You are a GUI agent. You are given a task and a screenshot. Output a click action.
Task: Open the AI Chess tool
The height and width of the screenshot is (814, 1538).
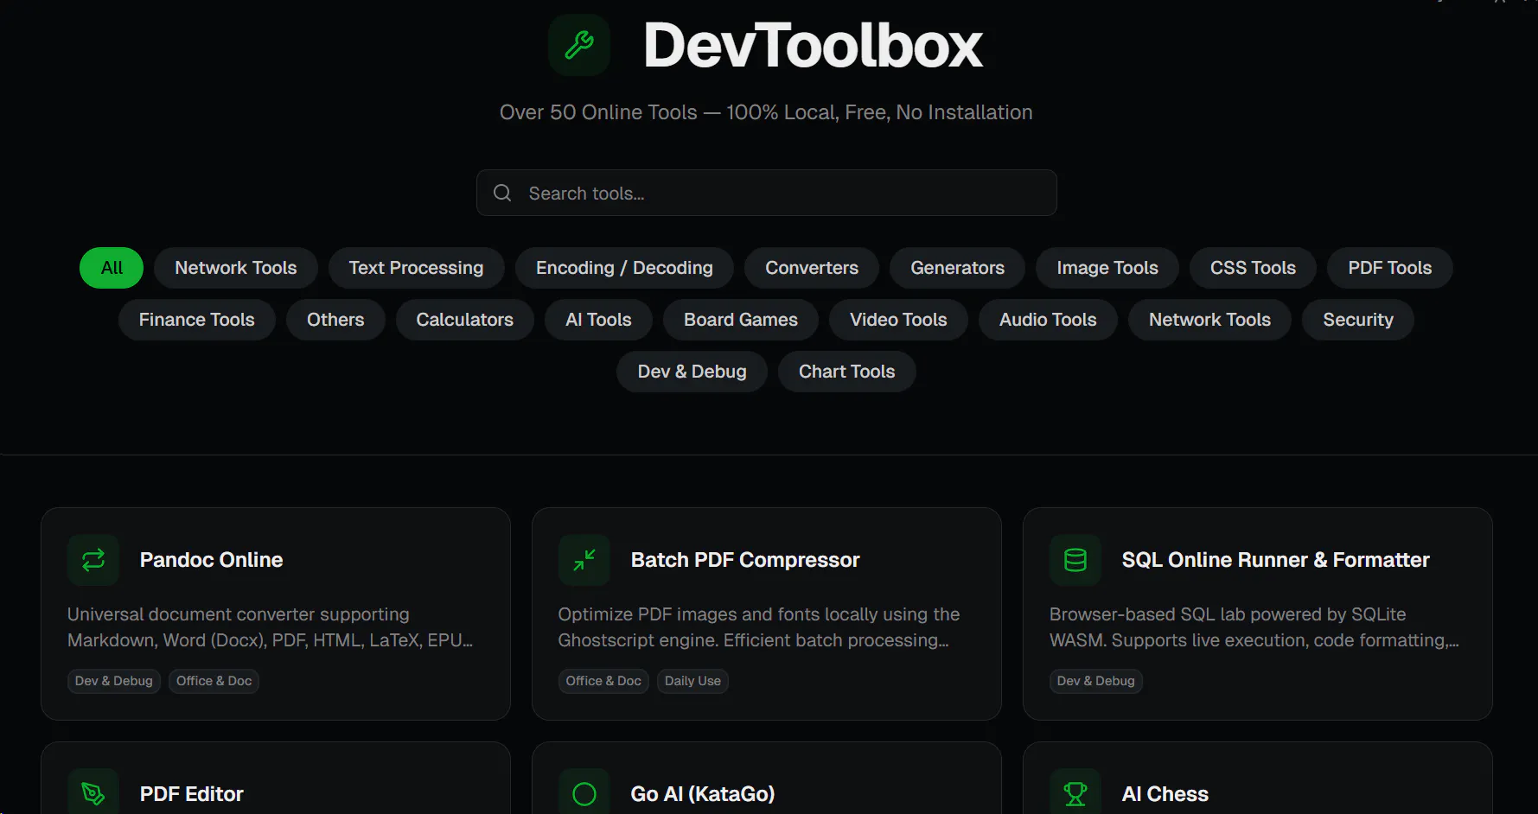point(1258,779)
